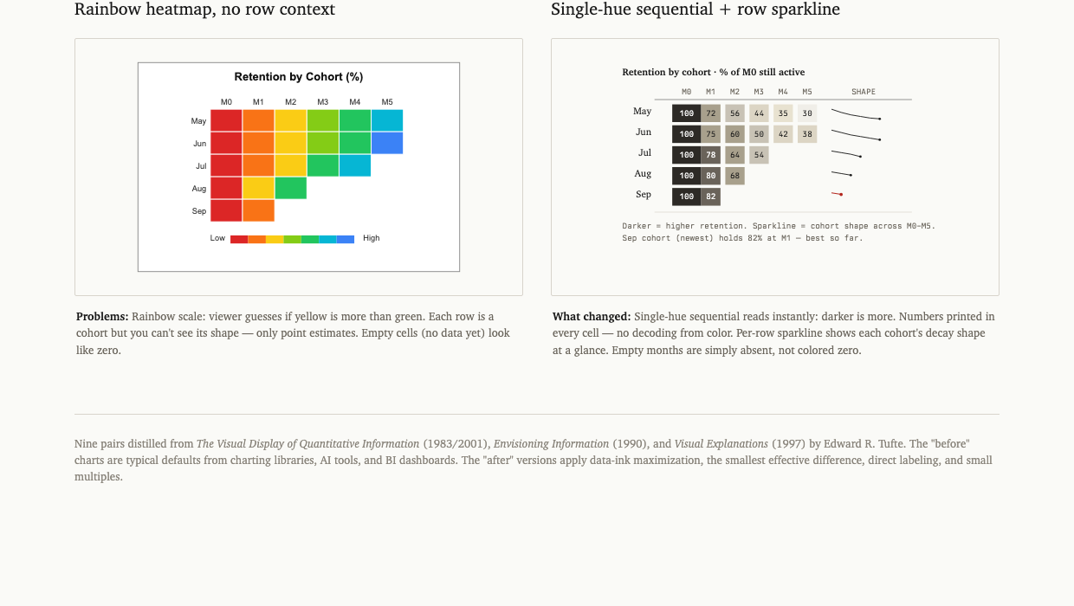
Task: Click the red swatch in rainbow legend
Action: [239, 239]
